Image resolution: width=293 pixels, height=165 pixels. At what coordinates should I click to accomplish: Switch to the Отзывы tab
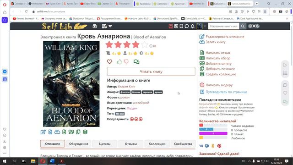(x=131, y=143)
